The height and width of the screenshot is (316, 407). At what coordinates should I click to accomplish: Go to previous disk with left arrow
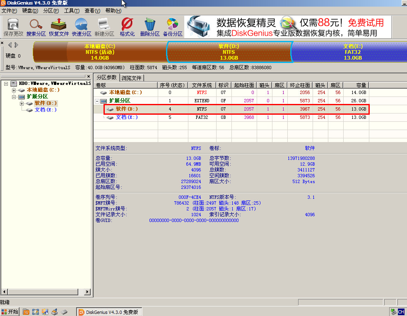10,45
